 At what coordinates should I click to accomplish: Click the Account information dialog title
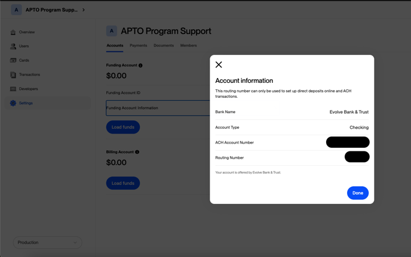(x=244, y=80)
